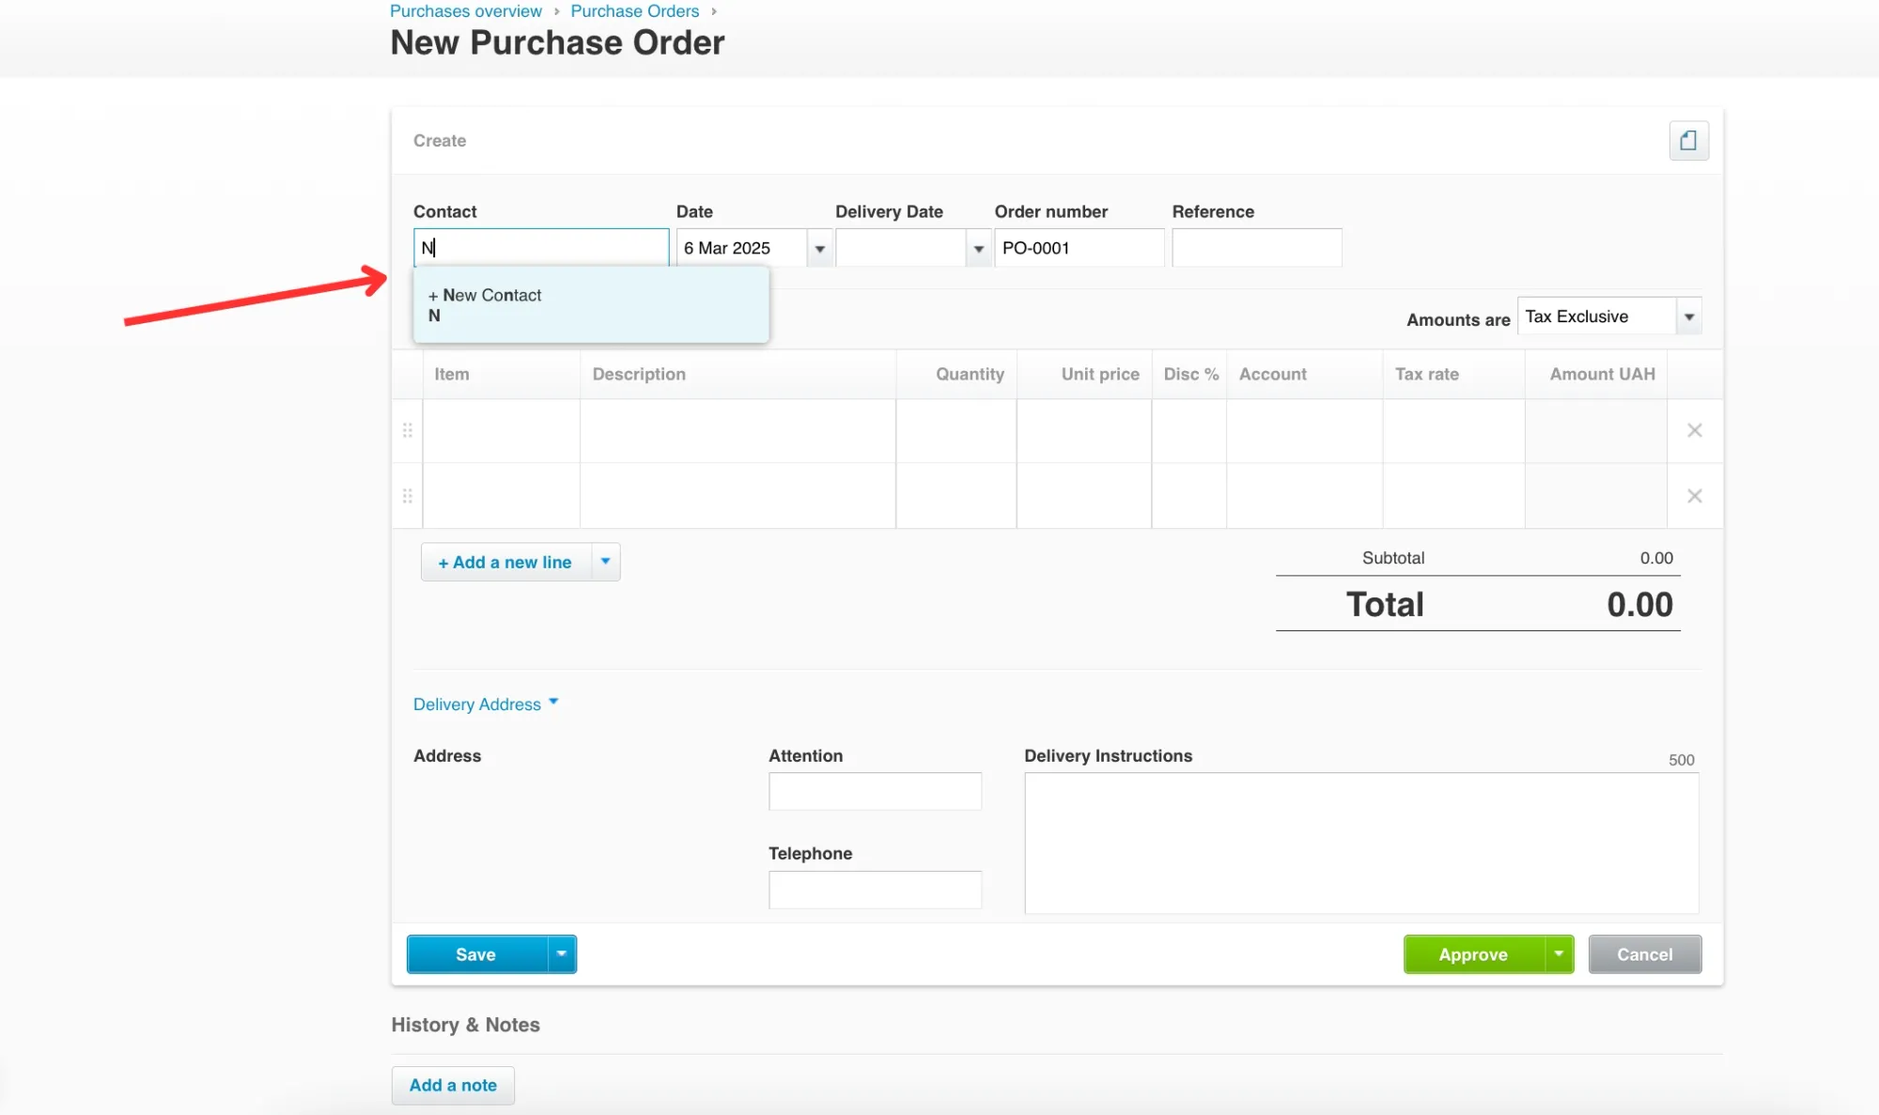Click the green Approve button
Viewport: 1879px width, 1115px height.
click(1473, 954)
